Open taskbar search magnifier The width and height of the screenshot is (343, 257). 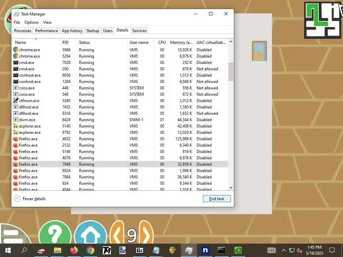tap(24, 250)
